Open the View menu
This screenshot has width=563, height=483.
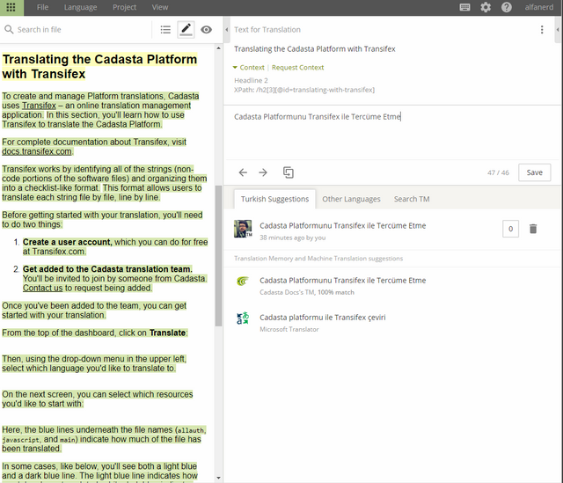[x=160, y=7]
